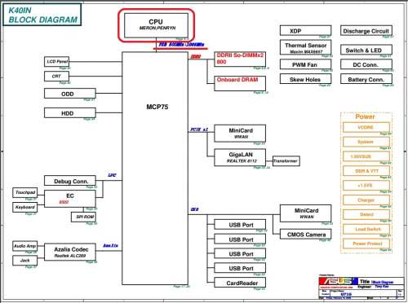408x303 pixels.
Task: Select the VCORE power block
Action: pos(366,127)
